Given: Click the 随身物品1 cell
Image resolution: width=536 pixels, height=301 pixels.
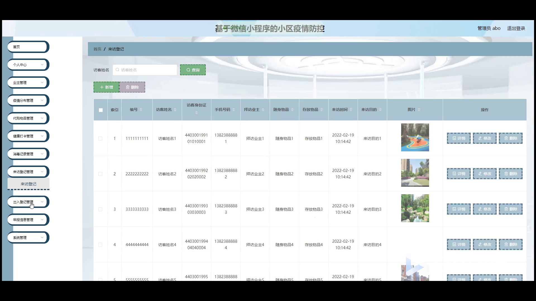Looking at the screenshot, I should 284,139.
